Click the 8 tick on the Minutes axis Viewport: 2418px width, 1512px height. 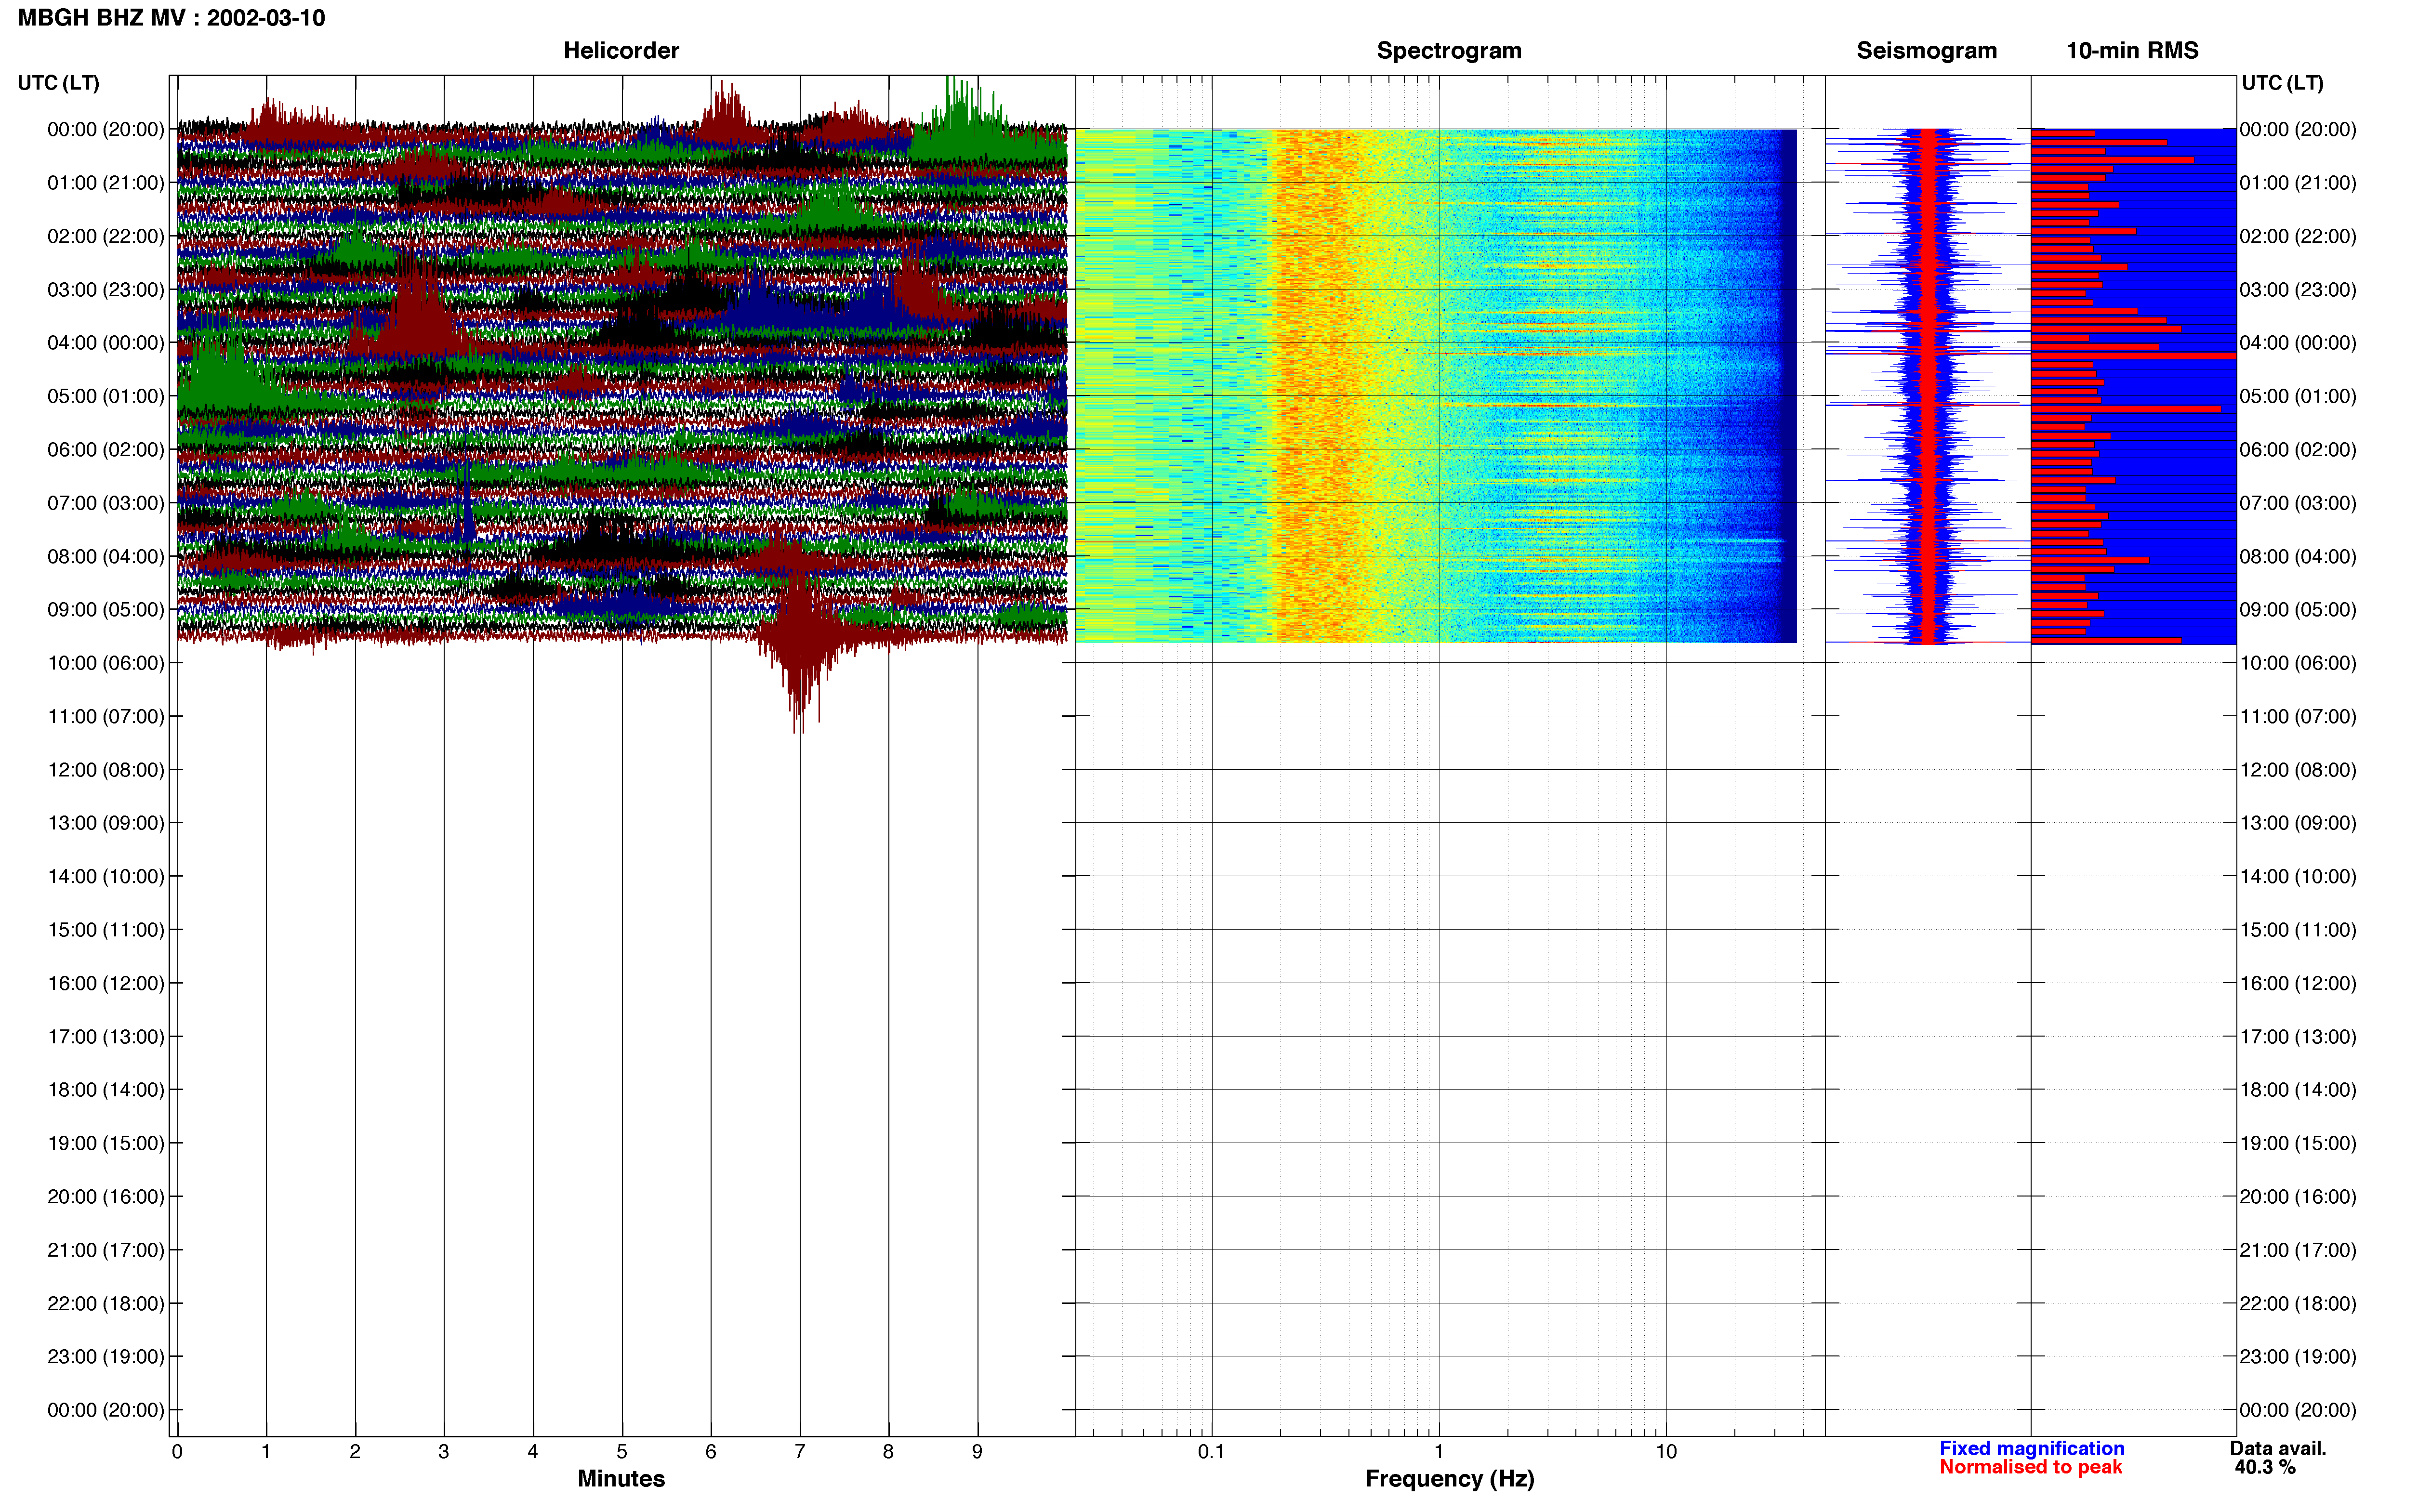888,1451
